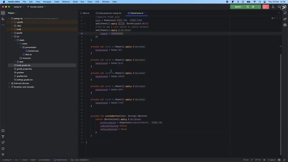Expand the test folder

pyautogui.click(x=15, y=62)
